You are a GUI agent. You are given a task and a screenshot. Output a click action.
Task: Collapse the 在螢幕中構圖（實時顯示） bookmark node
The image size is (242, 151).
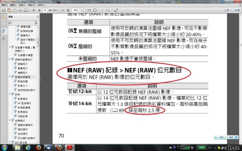pos(10,47)
